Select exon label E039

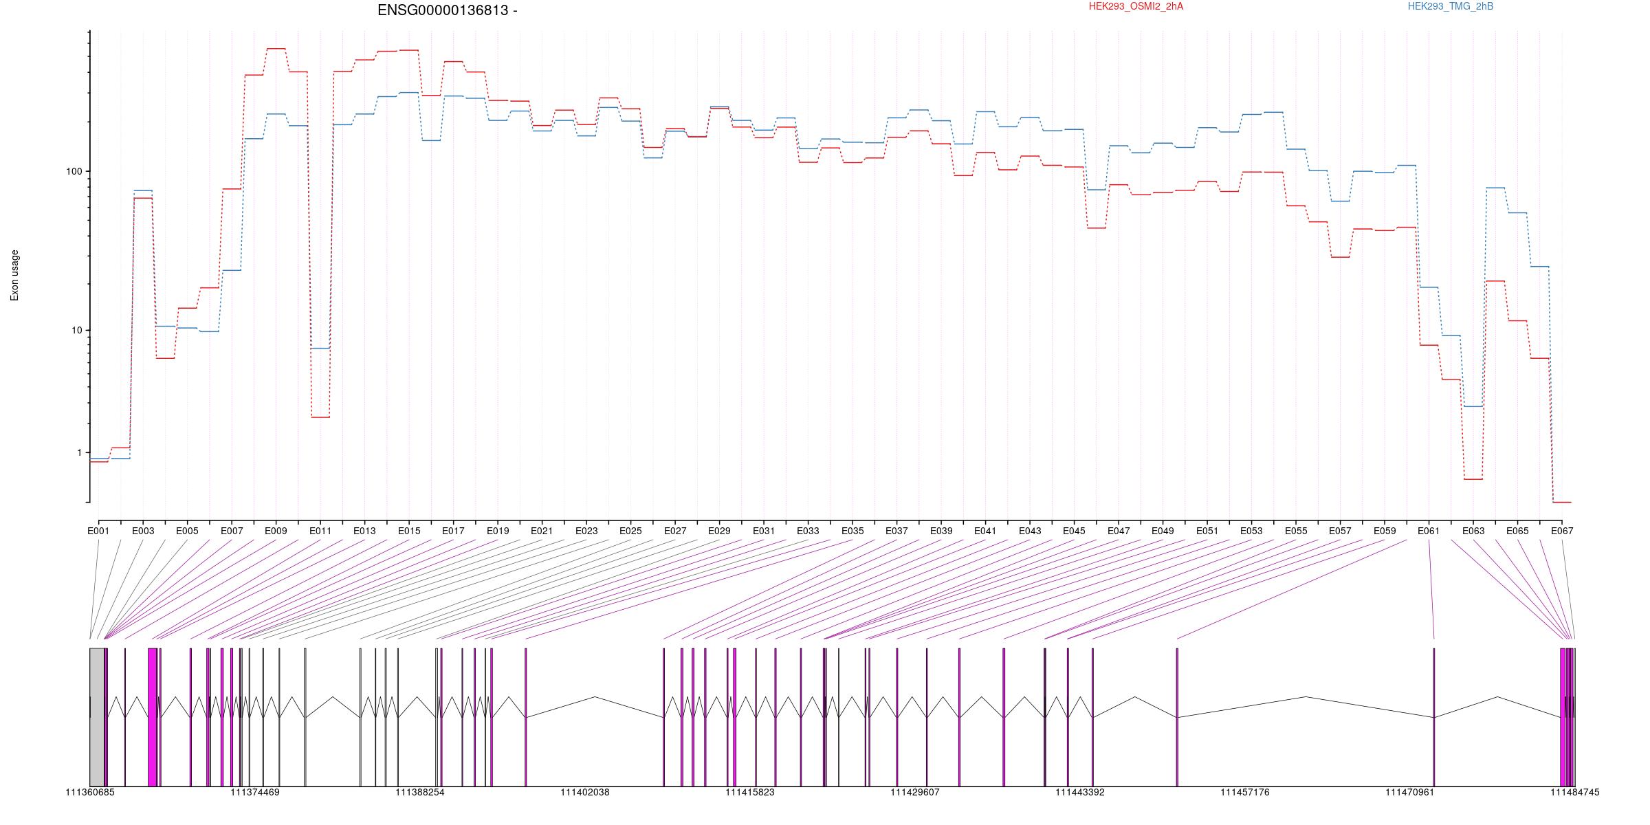coord(941,531)
